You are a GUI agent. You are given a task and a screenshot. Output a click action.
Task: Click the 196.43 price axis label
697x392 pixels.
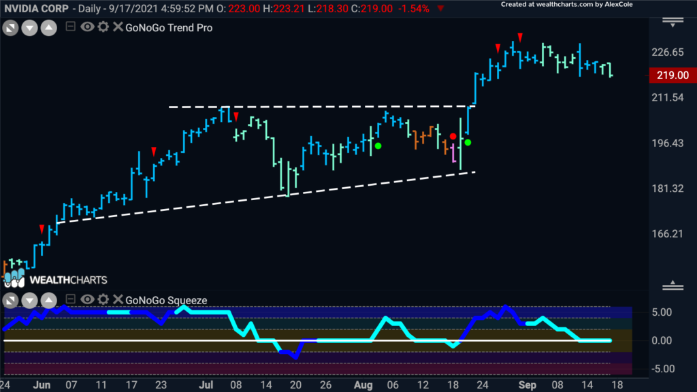[x=668, y=143]
